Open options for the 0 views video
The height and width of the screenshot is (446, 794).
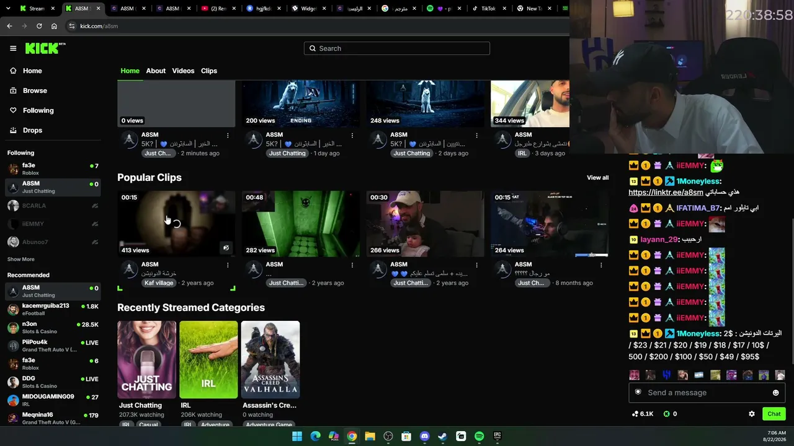(x=228, y=135)
